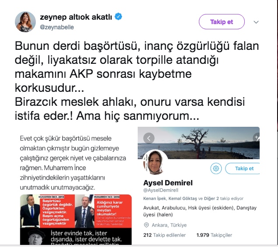
Task: Open Aysel Demirel's profile picture
Action: click(155, 163)
